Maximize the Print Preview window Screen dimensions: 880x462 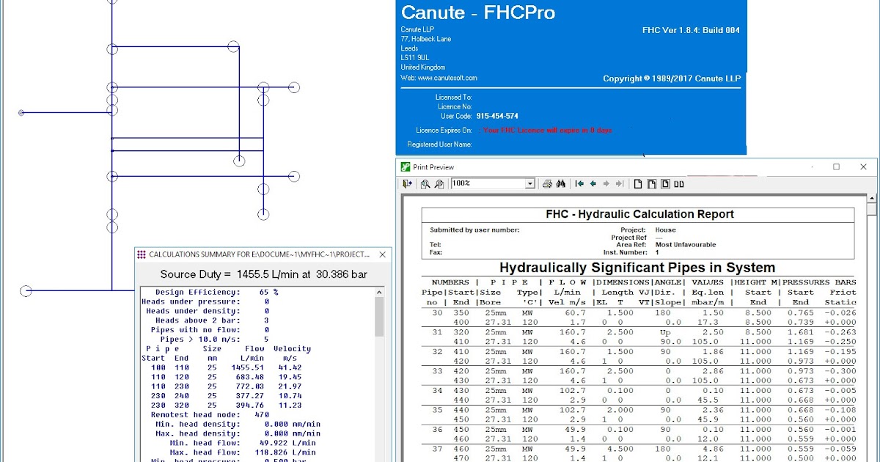pos(836,166)
